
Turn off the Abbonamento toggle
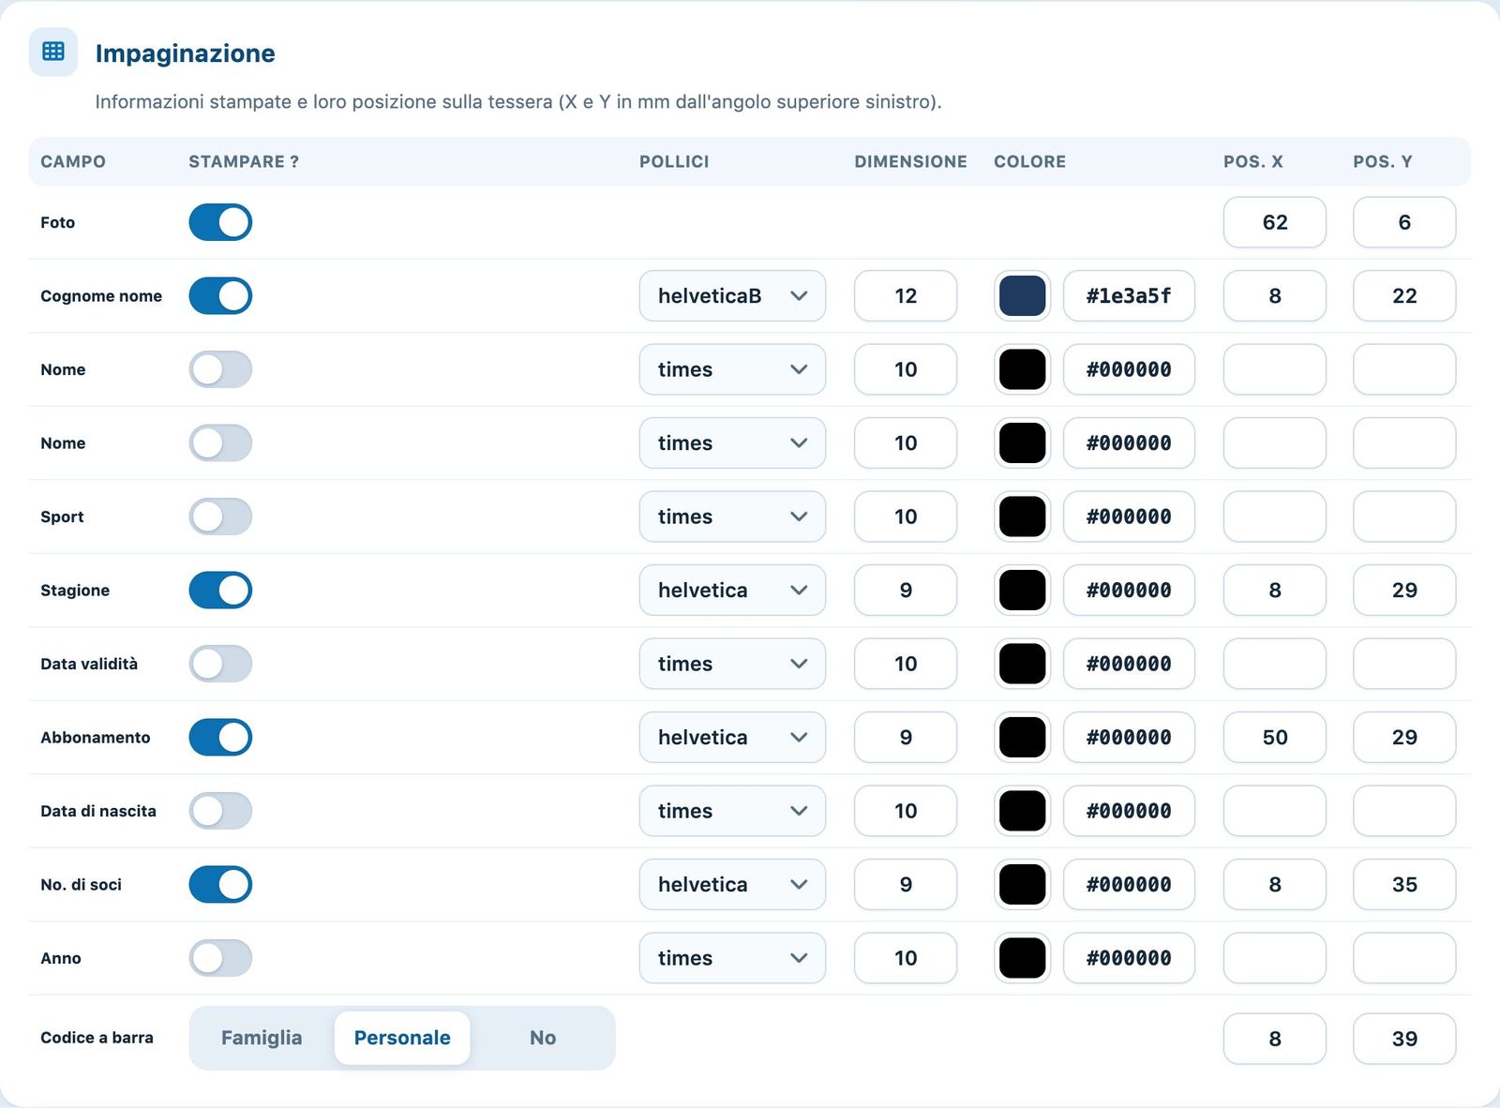[220, 737]
